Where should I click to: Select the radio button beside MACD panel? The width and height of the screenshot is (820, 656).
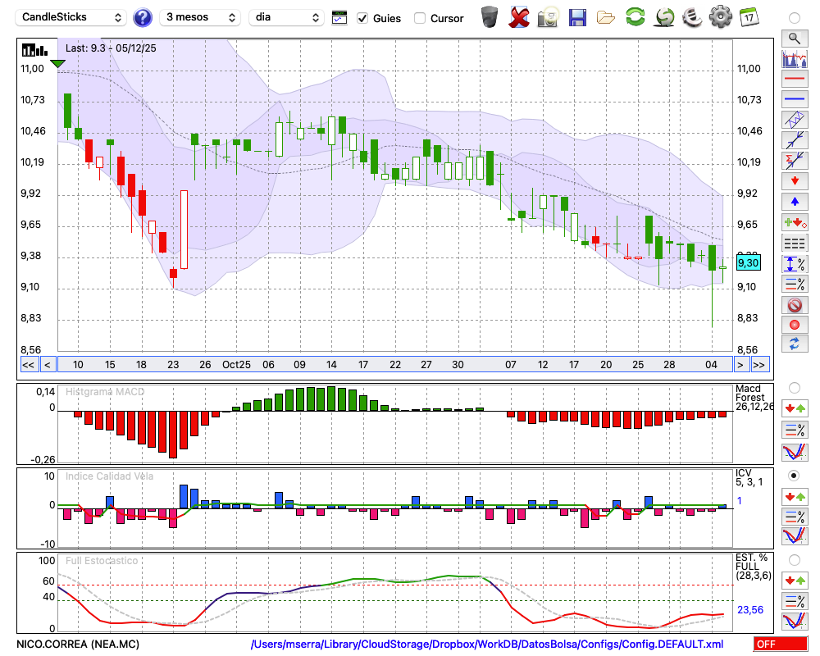[x=794, y=387]
